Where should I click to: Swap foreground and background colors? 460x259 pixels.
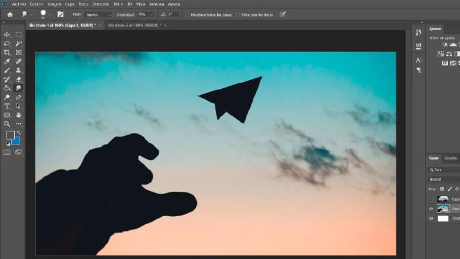pos(19,133)
